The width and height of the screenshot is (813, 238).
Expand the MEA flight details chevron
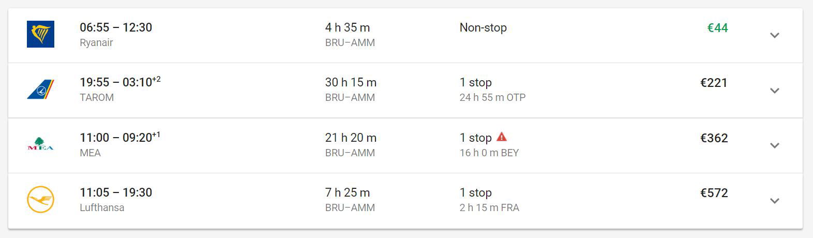[774, 145]
